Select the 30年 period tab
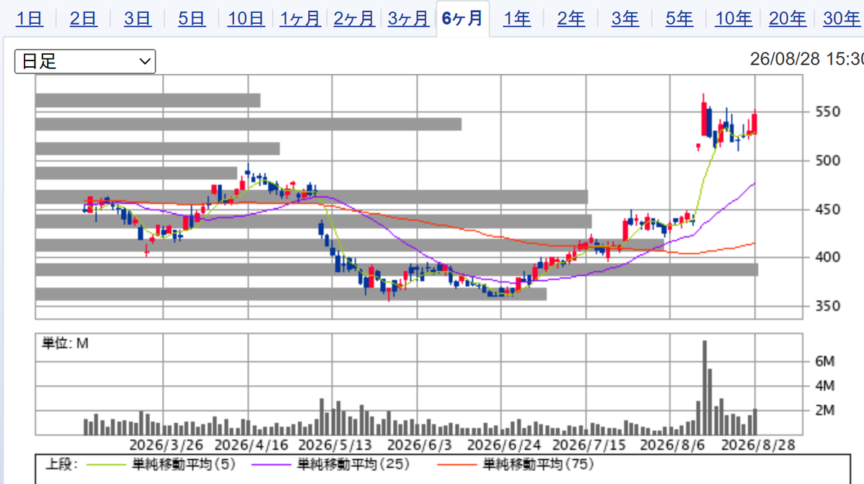Image resolution: width=864 pixels, height=484 pixels. (x=842, y=19)
